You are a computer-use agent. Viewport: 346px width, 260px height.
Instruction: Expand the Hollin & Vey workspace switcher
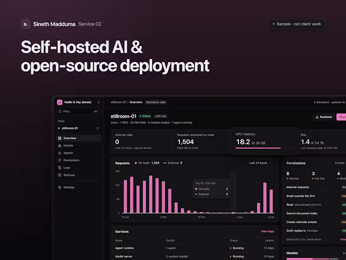(x=99, y=102)
